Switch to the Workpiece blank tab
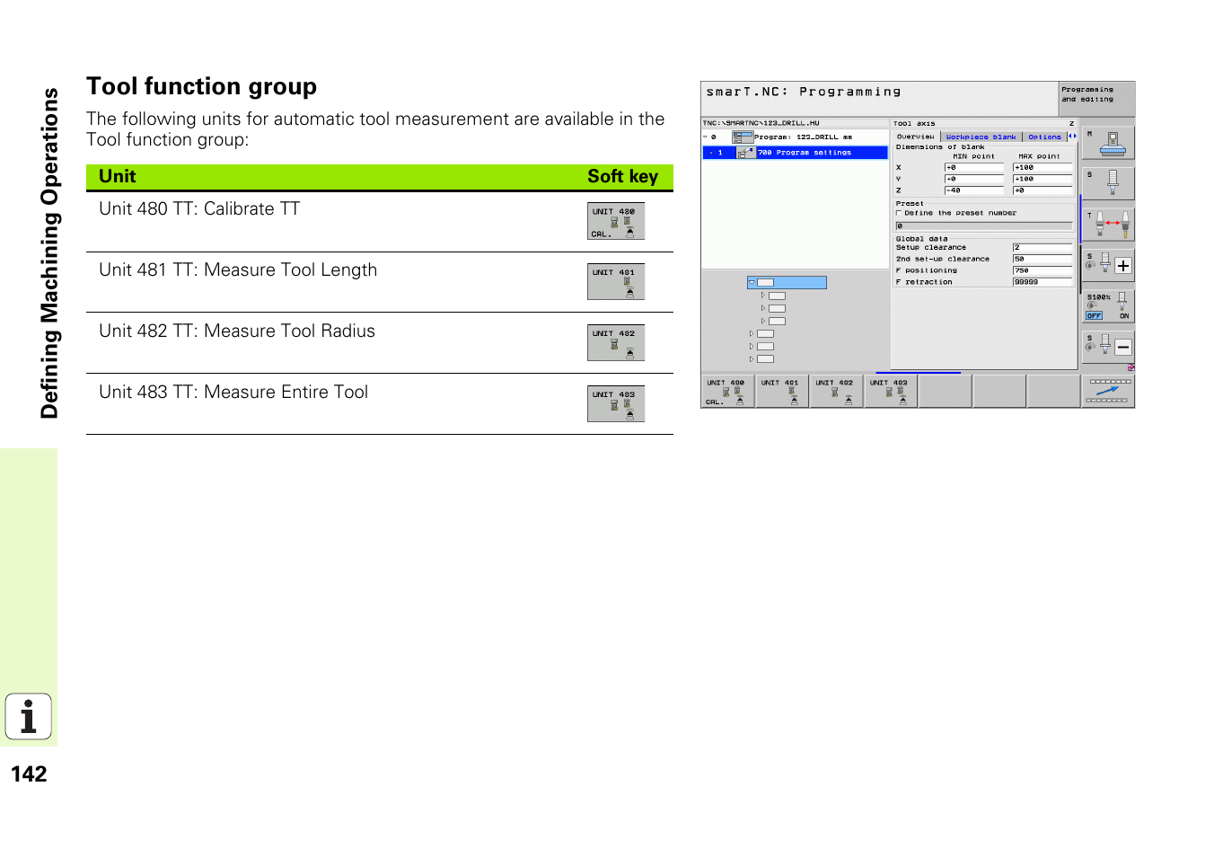1214x857 pixels. (x=981, y=137)
